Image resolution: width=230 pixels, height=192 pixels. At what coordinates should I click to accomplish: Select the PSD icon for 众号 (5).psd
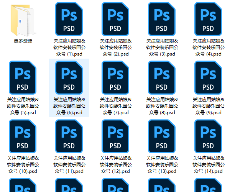coord(23,77)
